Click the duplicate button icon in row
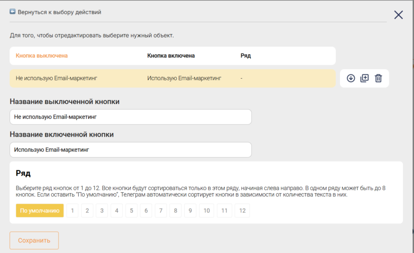 (365, 78)
